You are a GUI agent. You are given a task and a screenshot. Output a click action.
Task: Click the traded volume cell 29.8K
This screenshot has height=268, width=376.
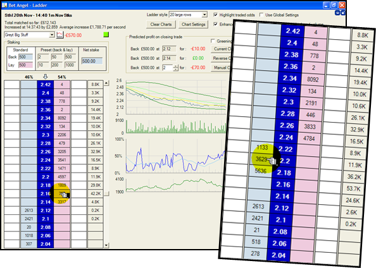coord(96,185)
